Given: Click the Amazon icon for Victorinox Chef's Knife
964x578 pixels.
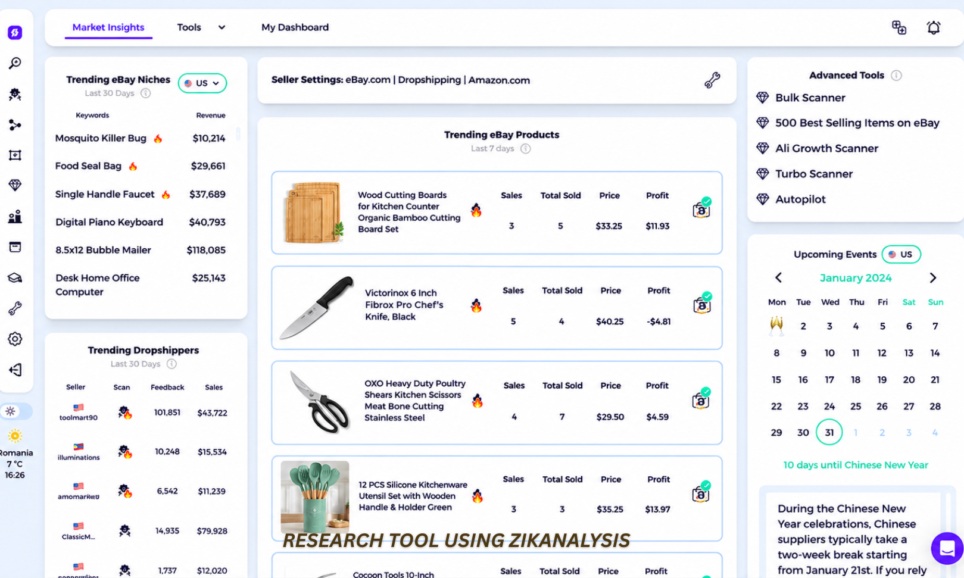Looking at the screenshot, I should (x=702, y=304).
